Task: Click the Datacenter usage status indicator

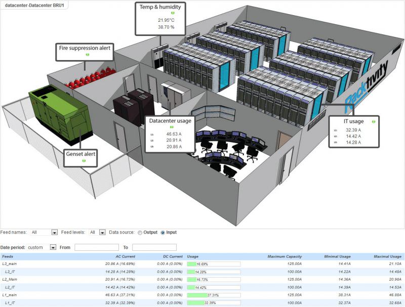Action: pos(171,127)
